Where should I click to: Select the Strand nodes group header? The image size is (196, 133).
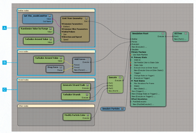(56, 80)
